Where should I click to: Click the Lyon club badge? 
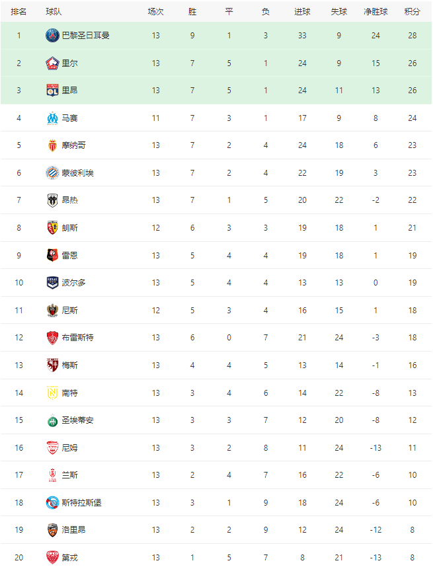click(52, 90)
